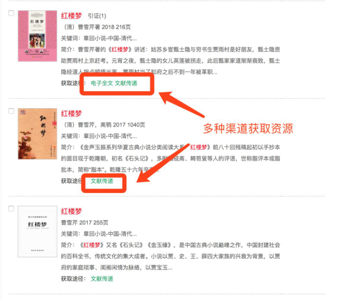Screen dimensions: 350x301
Task: Click author line 曹雪芹 2017 255页
Action: (85, 223)
